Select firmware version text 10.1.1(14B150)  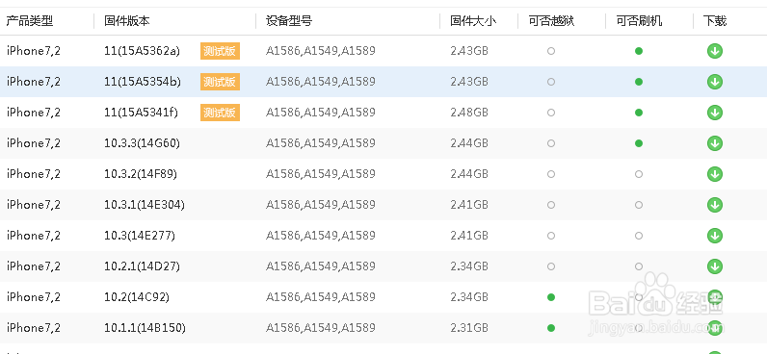145,328
